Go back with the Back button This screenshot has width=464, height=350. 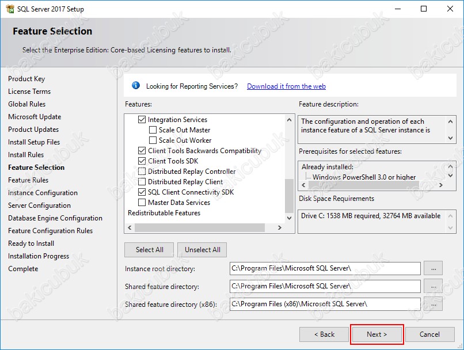click(324, 334)
